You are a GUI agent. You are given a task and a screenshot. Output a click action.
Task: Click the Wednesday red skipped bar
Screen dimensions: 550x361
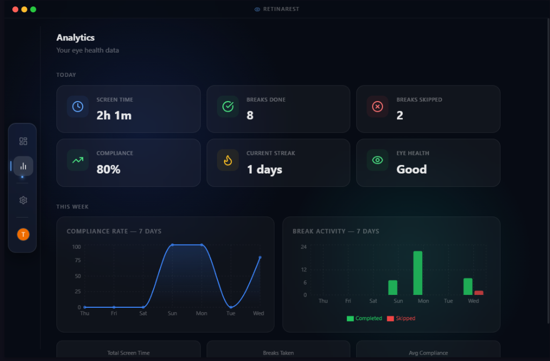[479, 293]
